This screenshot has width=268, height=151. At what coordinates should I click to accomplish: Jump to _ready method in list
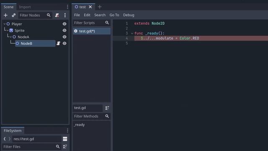click(79, 125)
